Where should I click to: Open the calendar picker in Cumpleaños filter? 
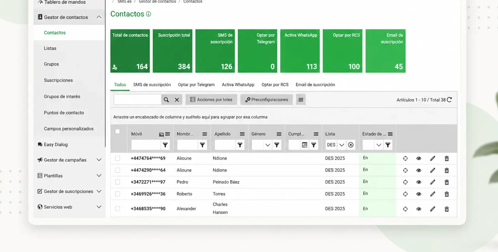coord(305,145)
